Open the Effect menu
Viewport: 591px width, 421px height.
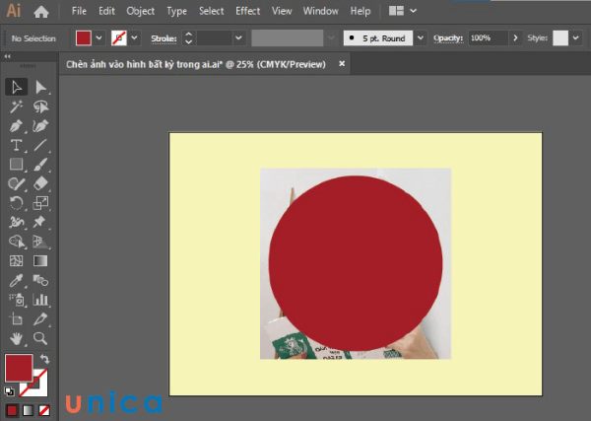pyautogui.click(x=248, y=11)
